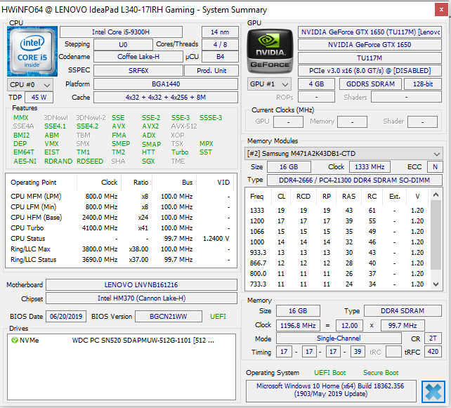This screenshot has width=451, height=408.
Task: Click the Windows 10 Home operating system box
Action: [x=332, y=391]
